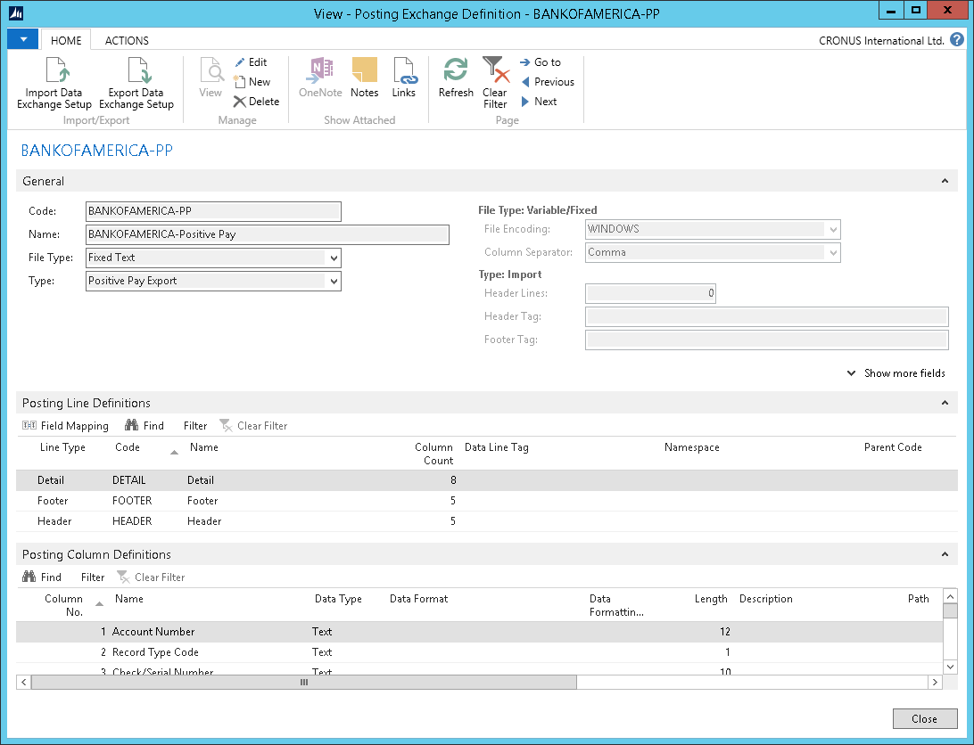
Task: Click Filter in Posting Line Definitions
Action: [195, 425]
